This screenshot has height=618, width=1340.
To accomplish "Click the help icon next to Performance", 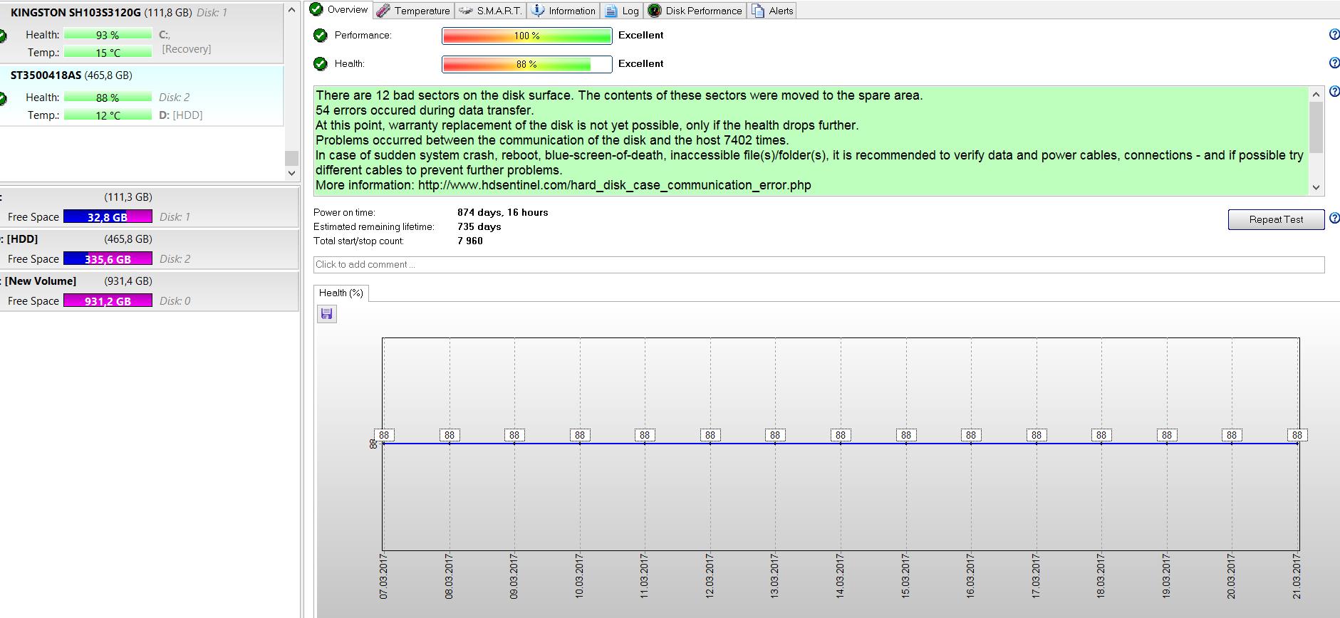I will (x=1334, y=35).
